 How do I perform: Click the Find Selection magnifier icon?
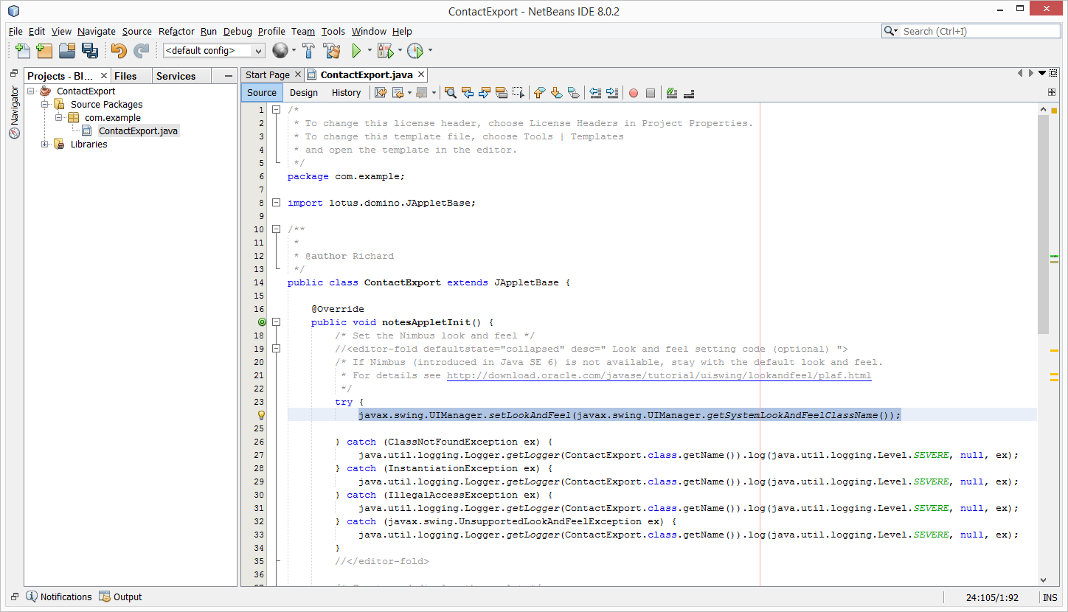(450, 93)
